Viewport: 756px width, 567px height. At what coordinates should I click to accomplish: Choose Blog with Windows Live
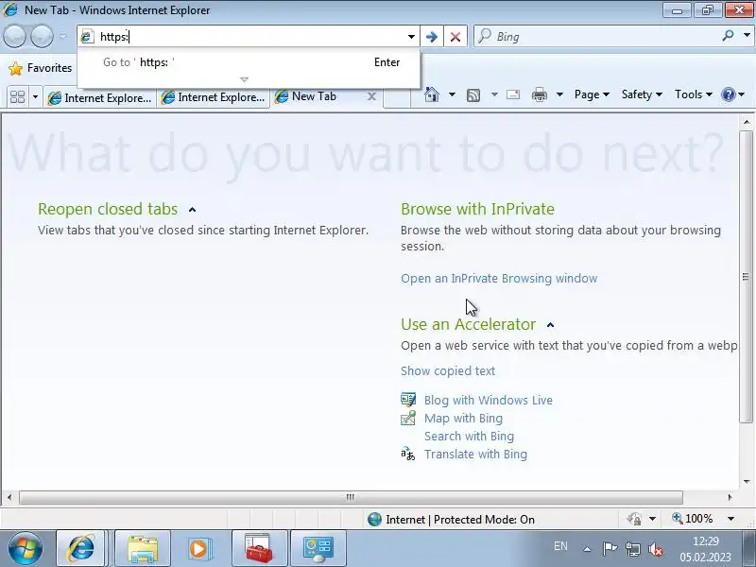coord(489,400)
